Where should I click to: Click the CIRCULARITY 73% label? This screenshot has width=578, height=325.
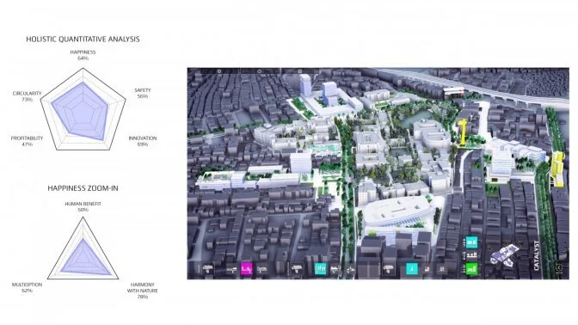[27, 96]
